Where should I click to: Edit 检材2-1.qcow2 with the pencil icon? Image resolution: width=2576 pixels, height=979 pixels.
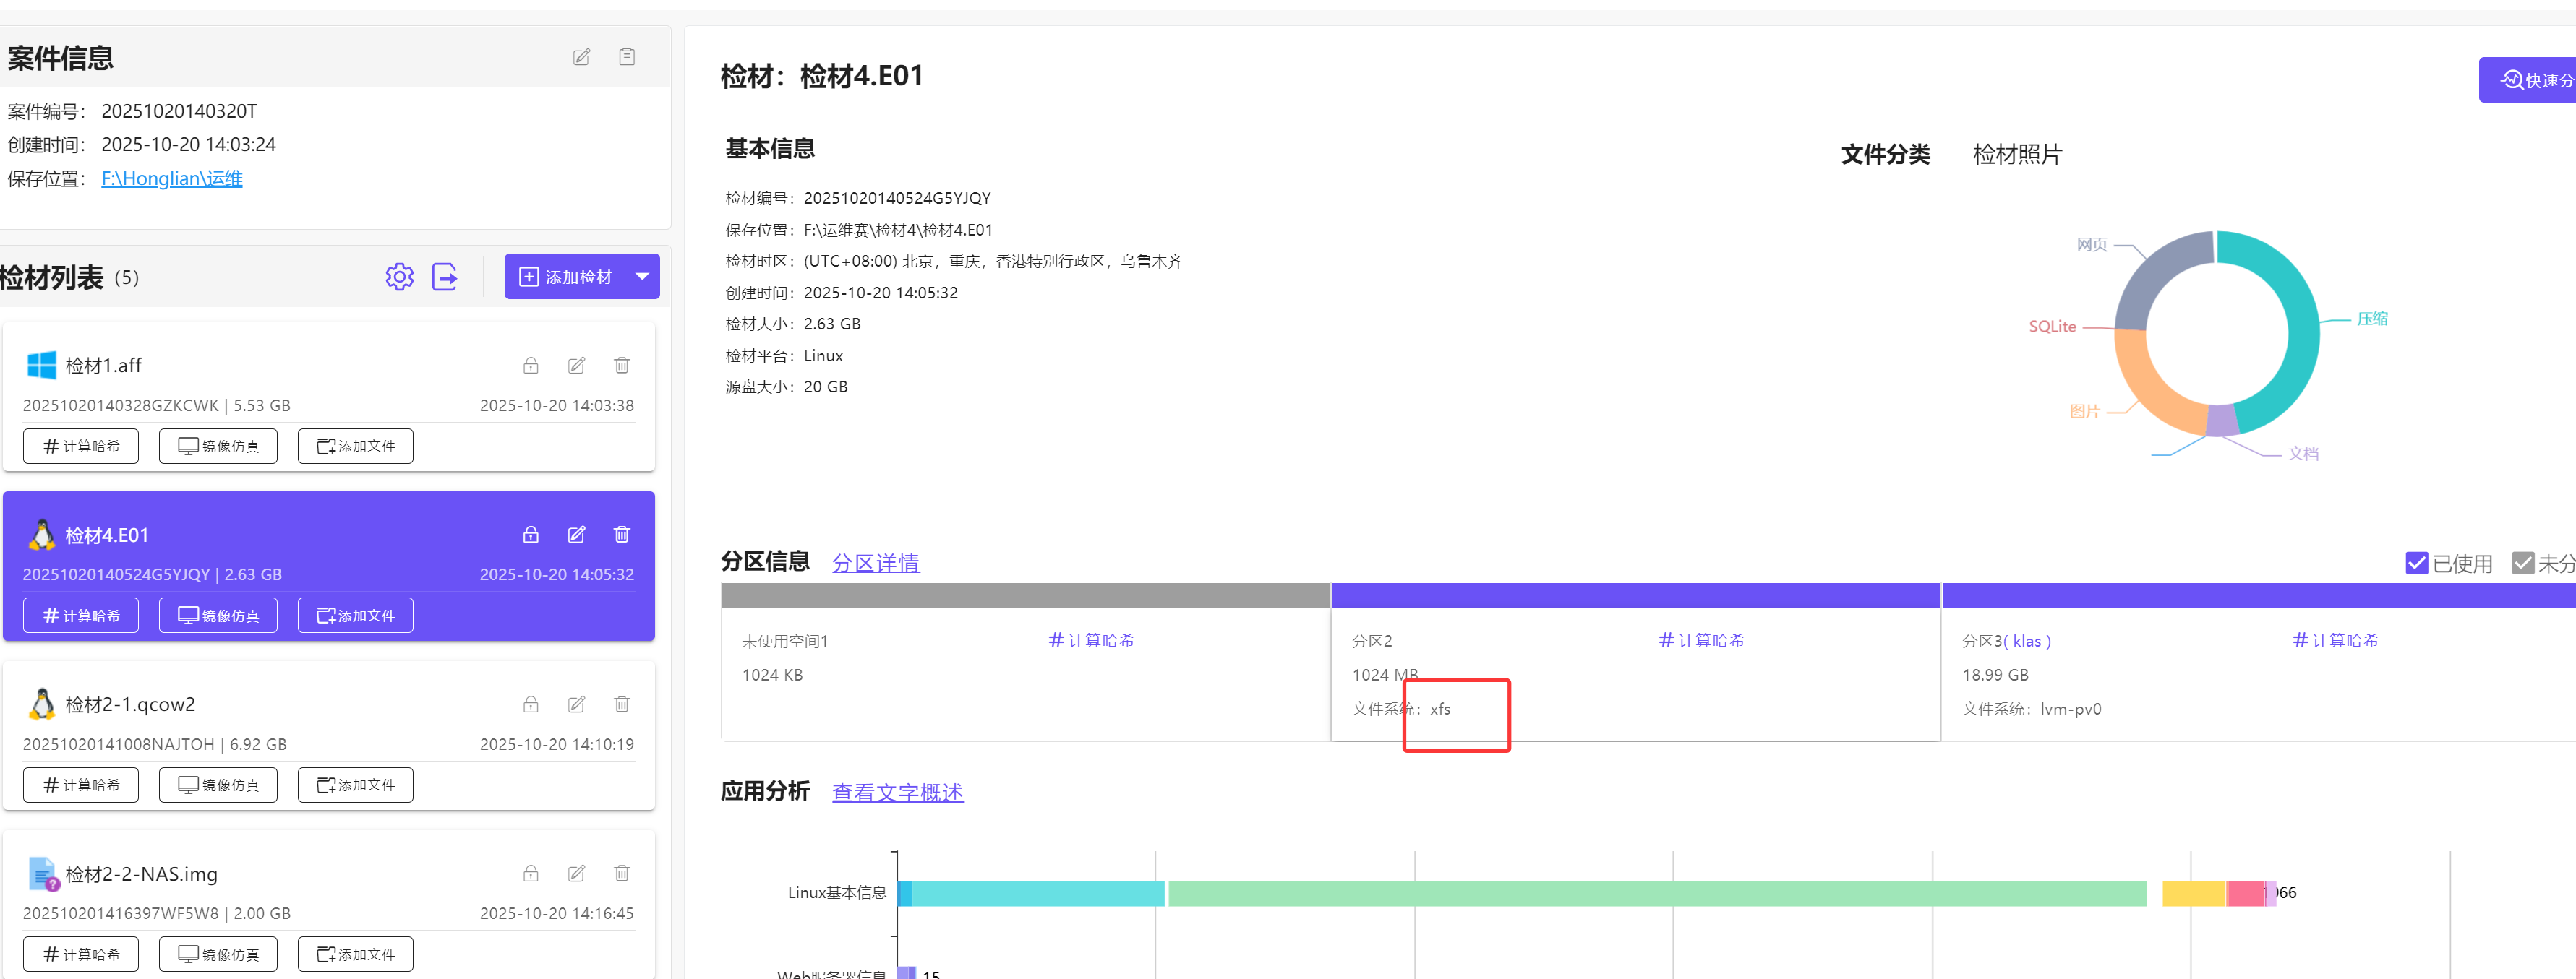pos(577,704)
